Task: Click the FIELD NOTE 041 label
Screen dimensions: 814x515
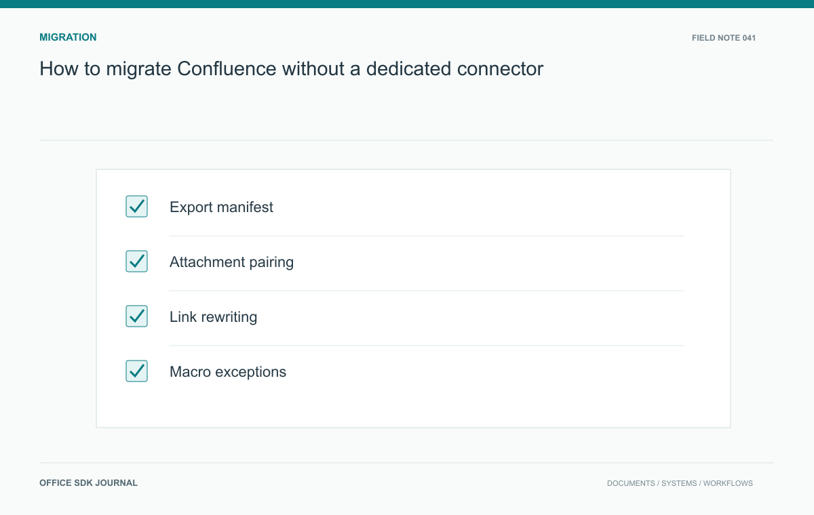Action: coord(724,38)
